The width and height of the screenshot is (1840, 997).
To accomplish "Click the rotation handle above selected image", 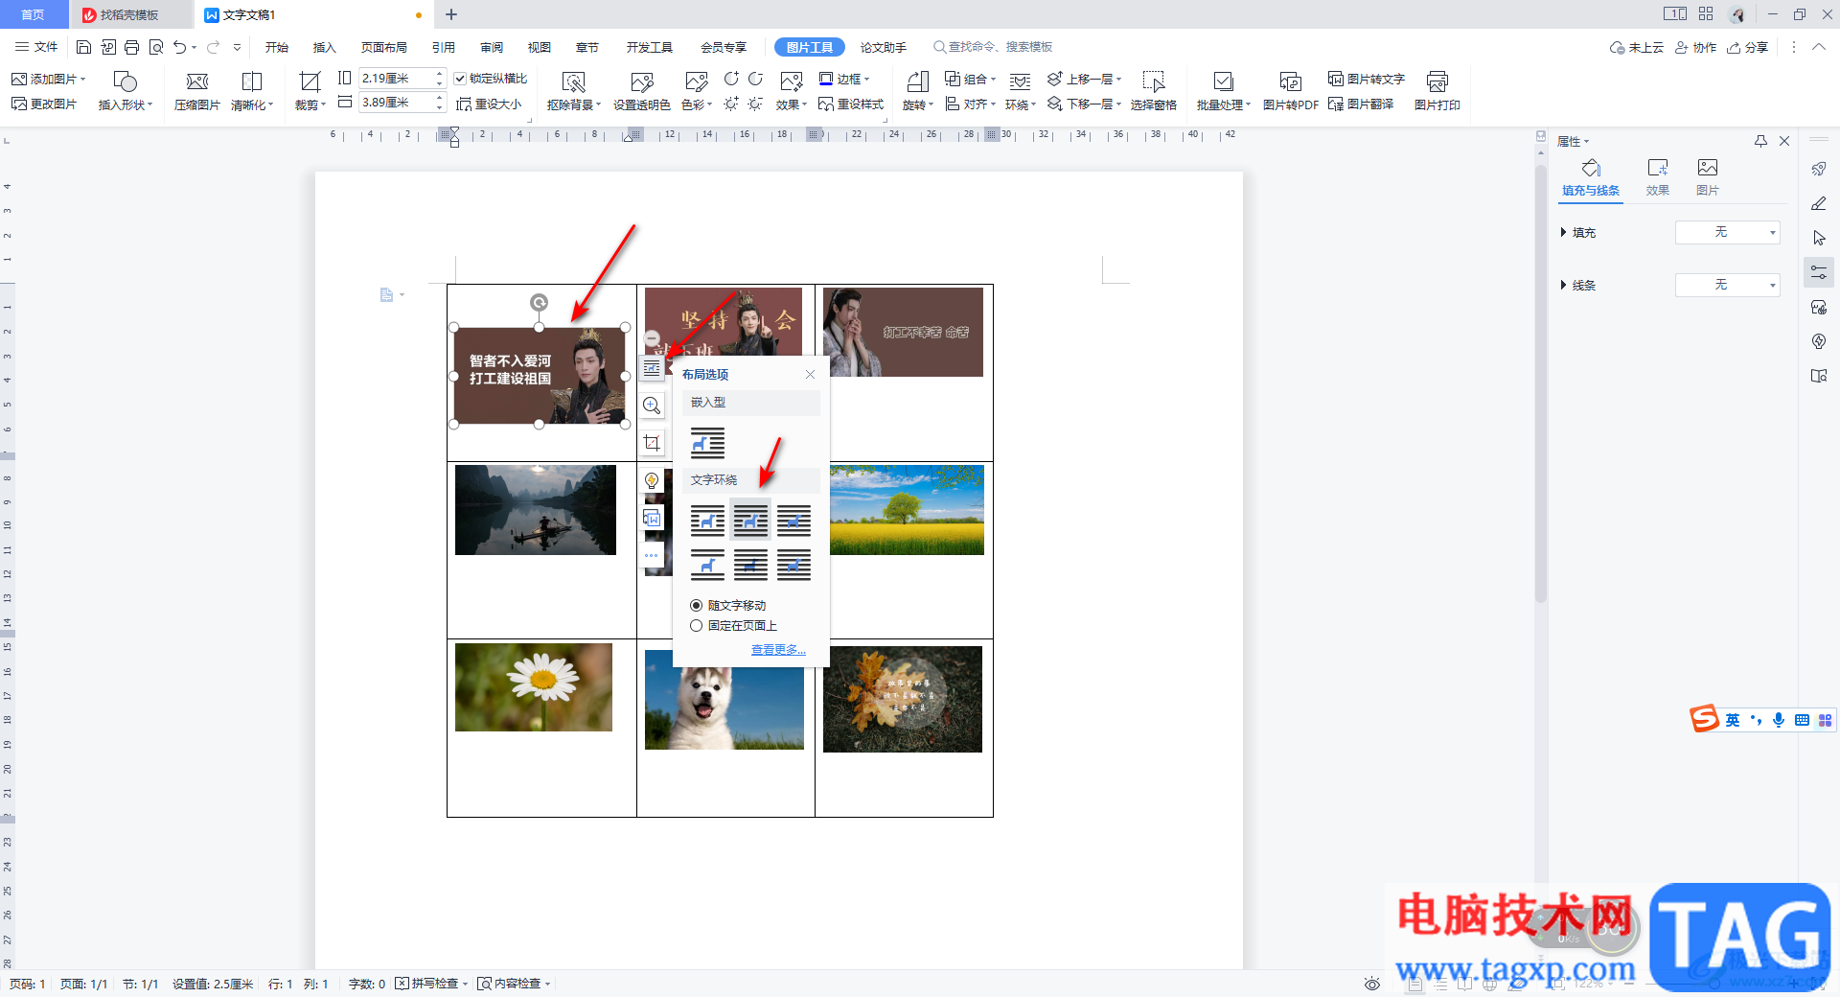I will 539,303.
